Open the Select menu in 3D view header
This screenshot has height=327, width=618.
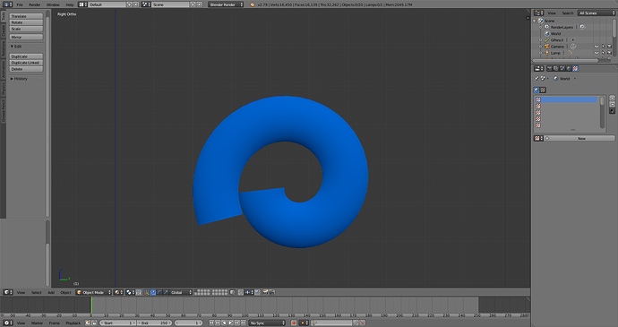tap(36, 292)
